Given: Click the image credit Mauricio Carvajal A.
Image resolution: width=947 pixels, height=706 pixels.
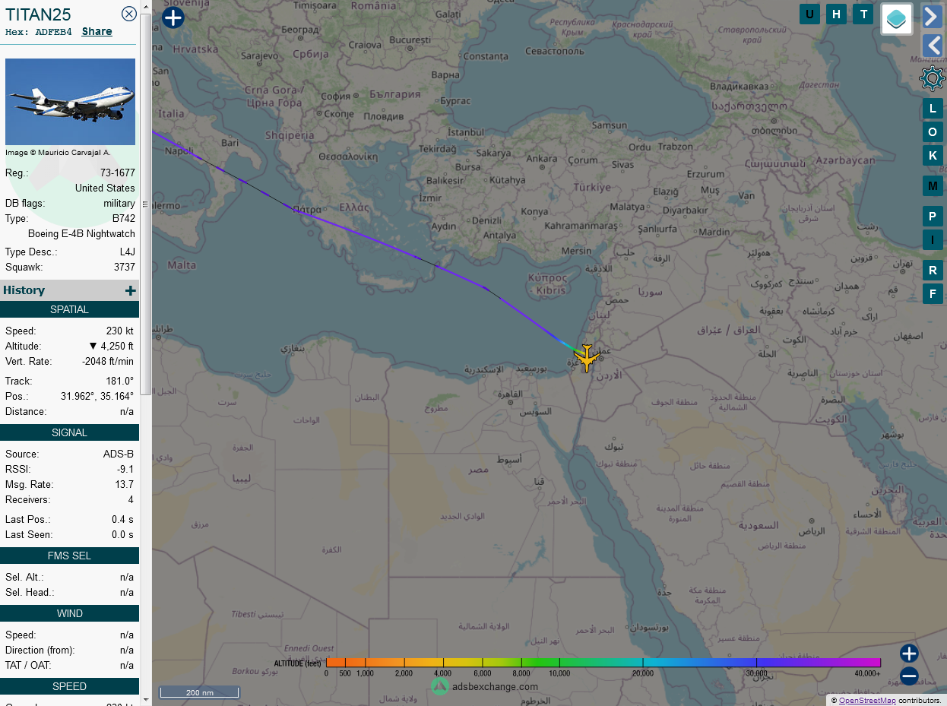Looking at the screenshot, I should (58, 153).
